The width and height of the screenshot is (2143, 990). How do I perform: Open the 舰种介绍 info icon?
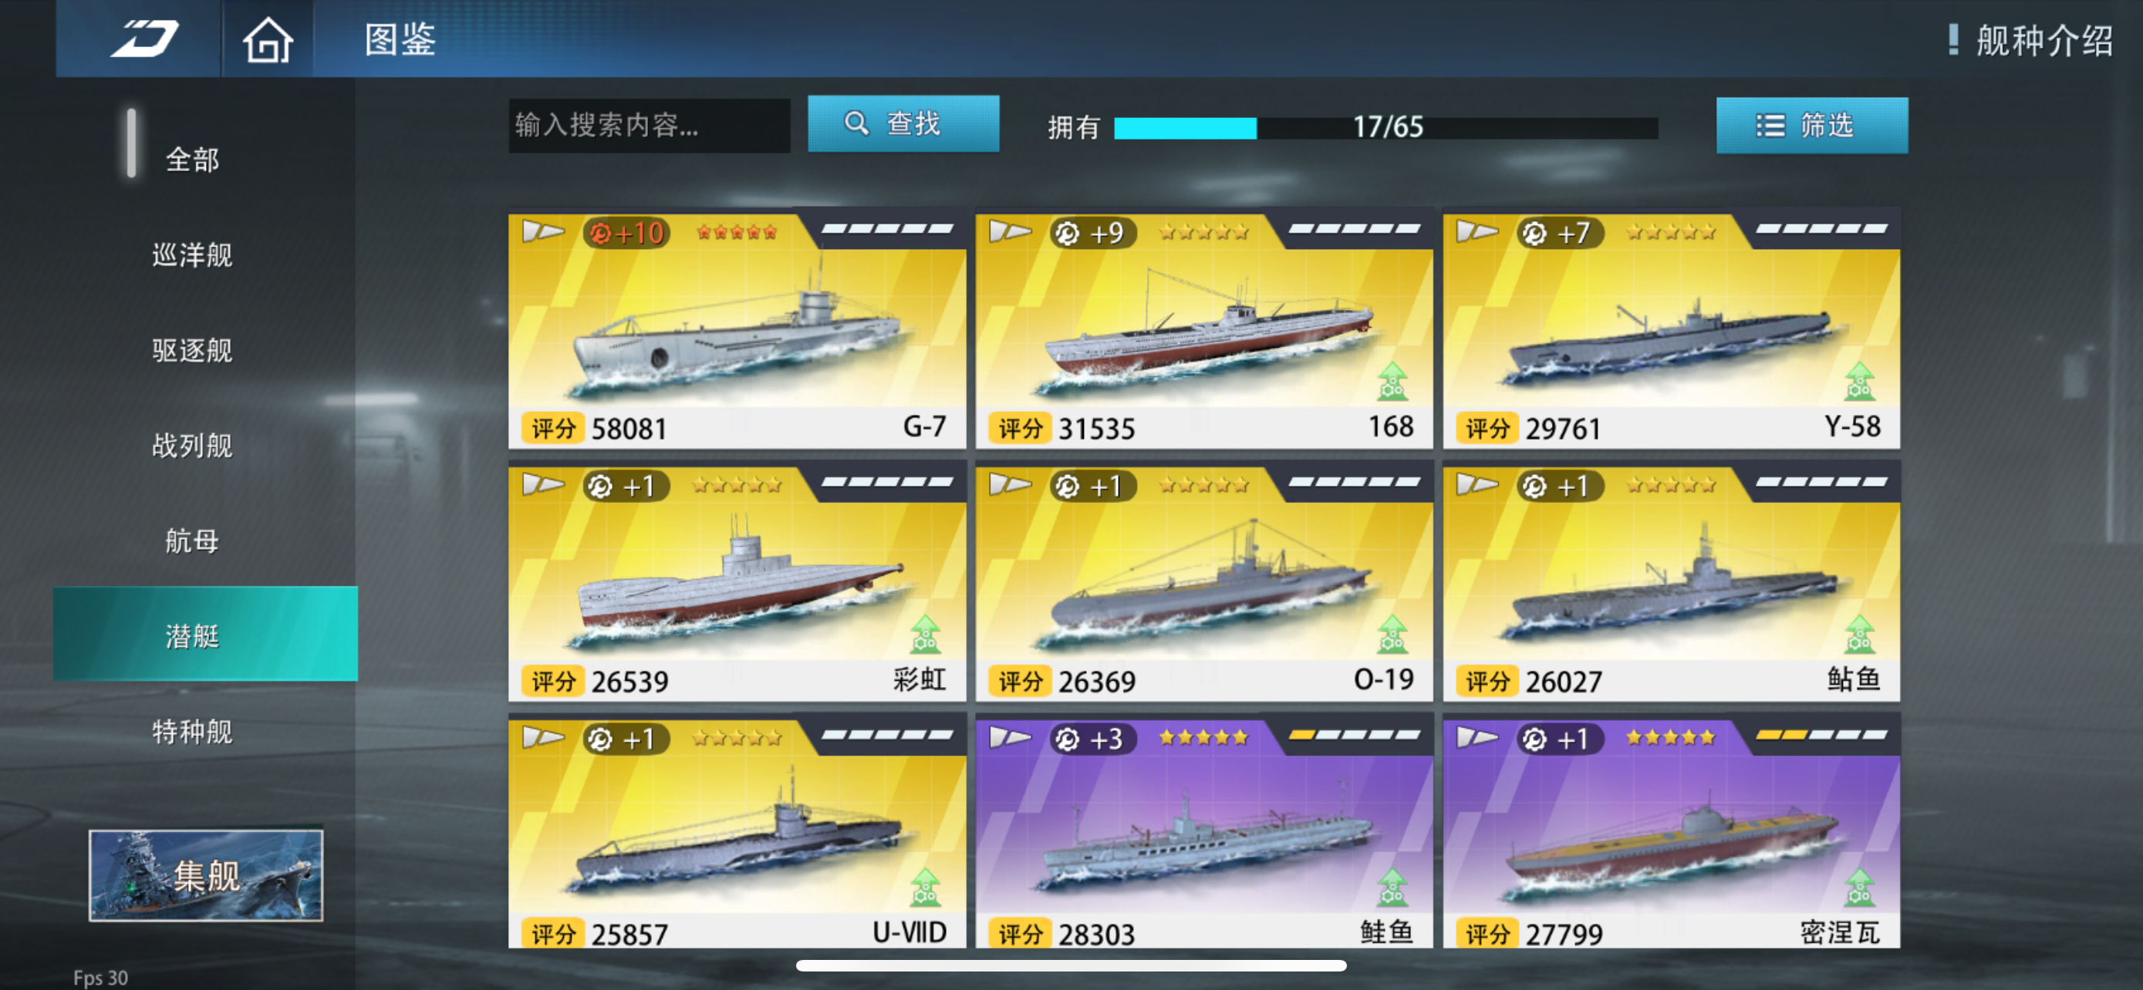pyautogui.click(x=1952, y=39)
